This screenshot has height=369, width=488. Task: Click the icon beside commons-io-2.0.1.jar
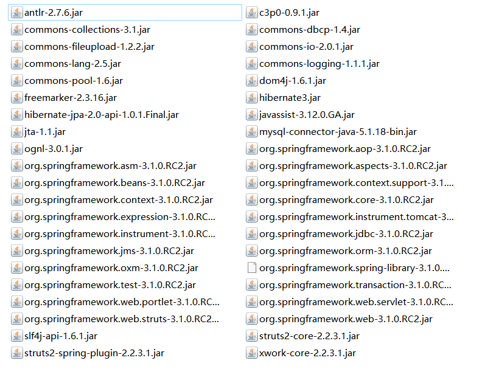(251, 47)
